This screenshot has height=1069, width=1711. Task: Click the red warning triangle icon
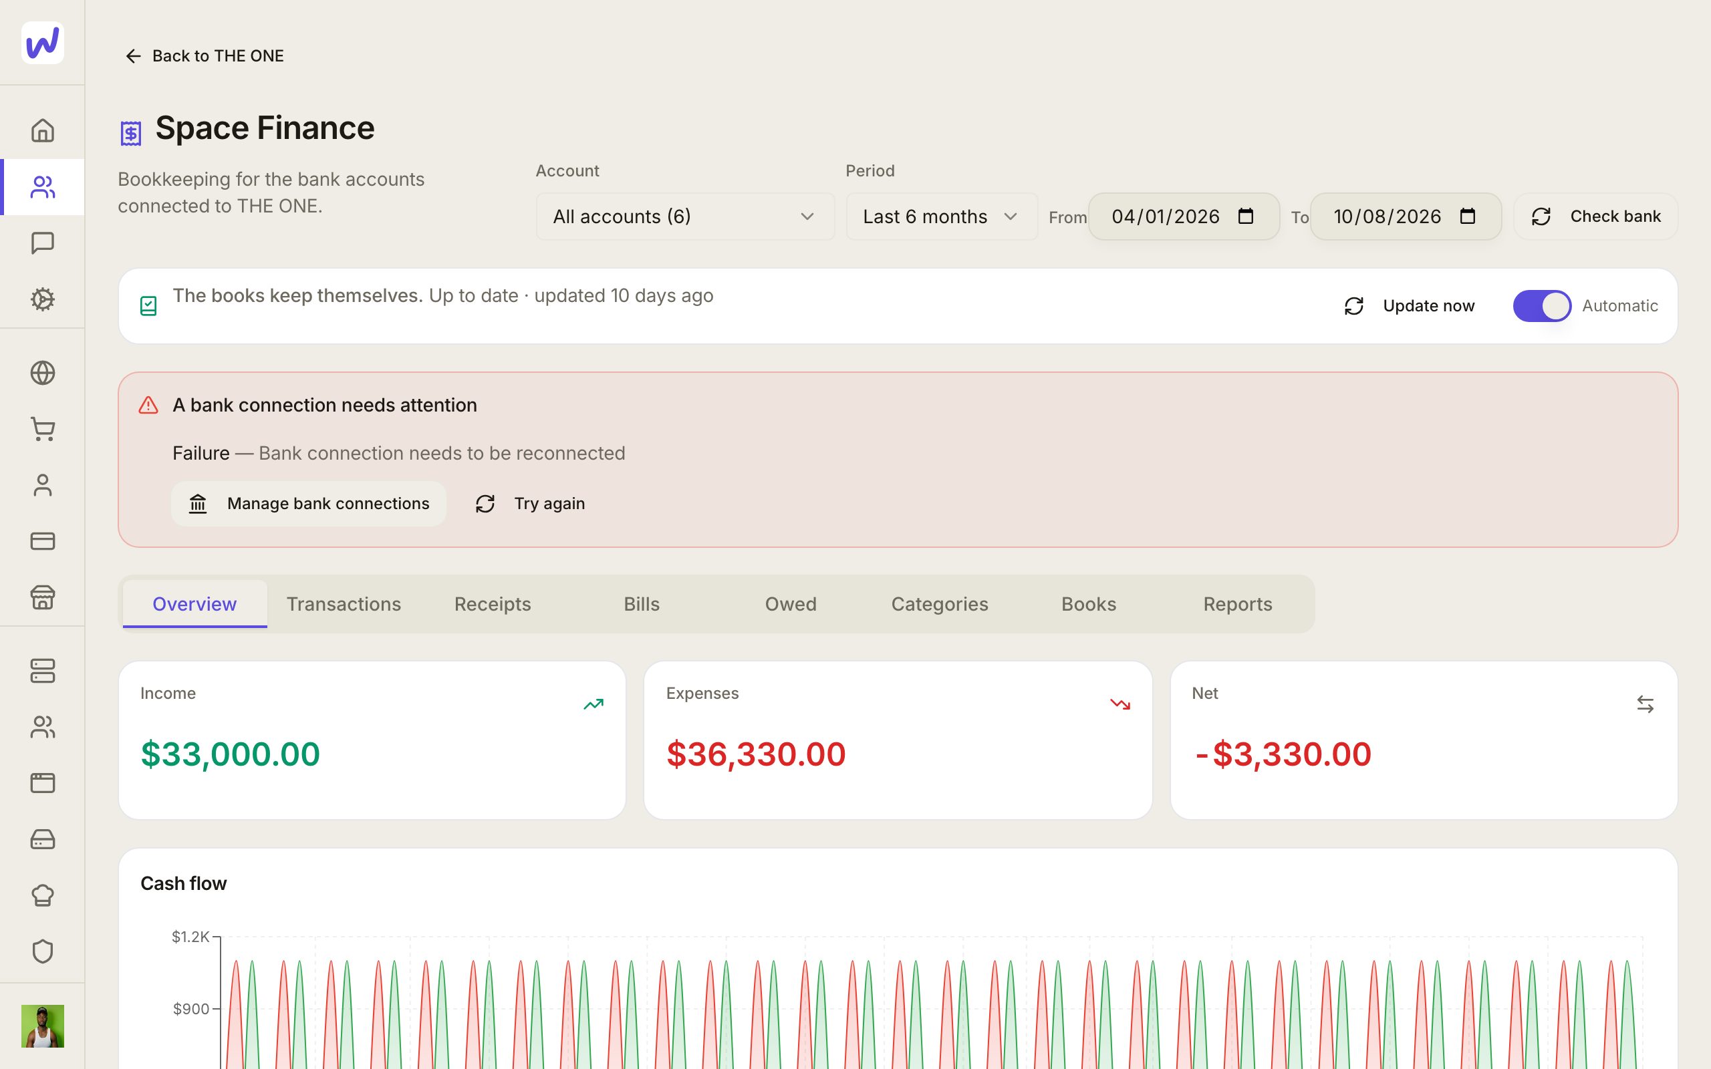148,405
